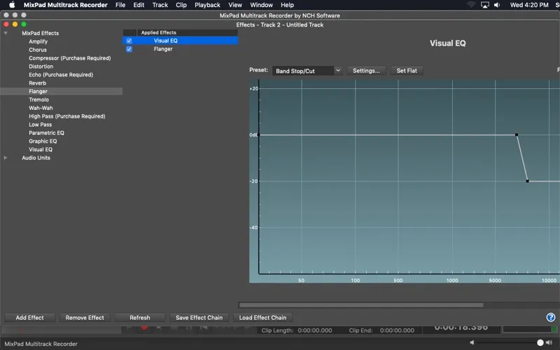Collapse the MixPad Effects tree
The width and height of the screenshot is (560, 350).
pyautogui.click(x=6, y=33)
